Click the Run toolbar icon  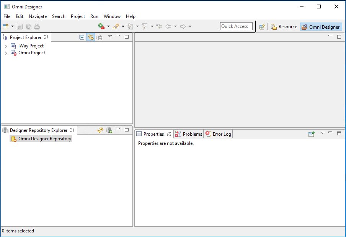tap(101, 26)
